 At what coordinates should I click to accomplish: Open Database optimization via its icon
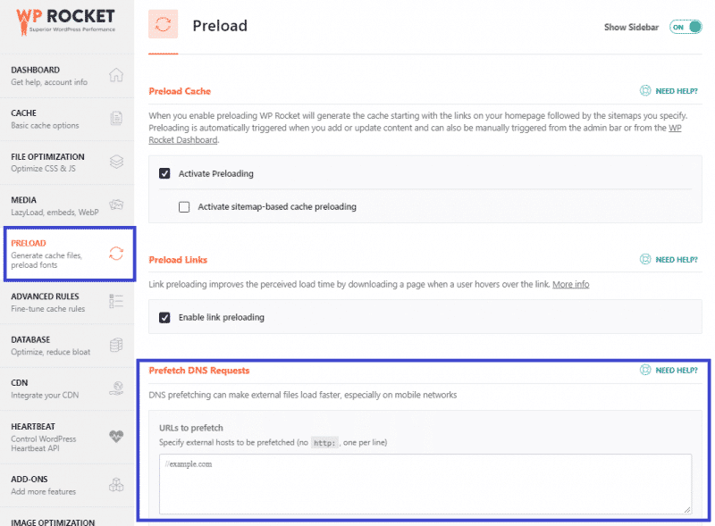point(117,345)
